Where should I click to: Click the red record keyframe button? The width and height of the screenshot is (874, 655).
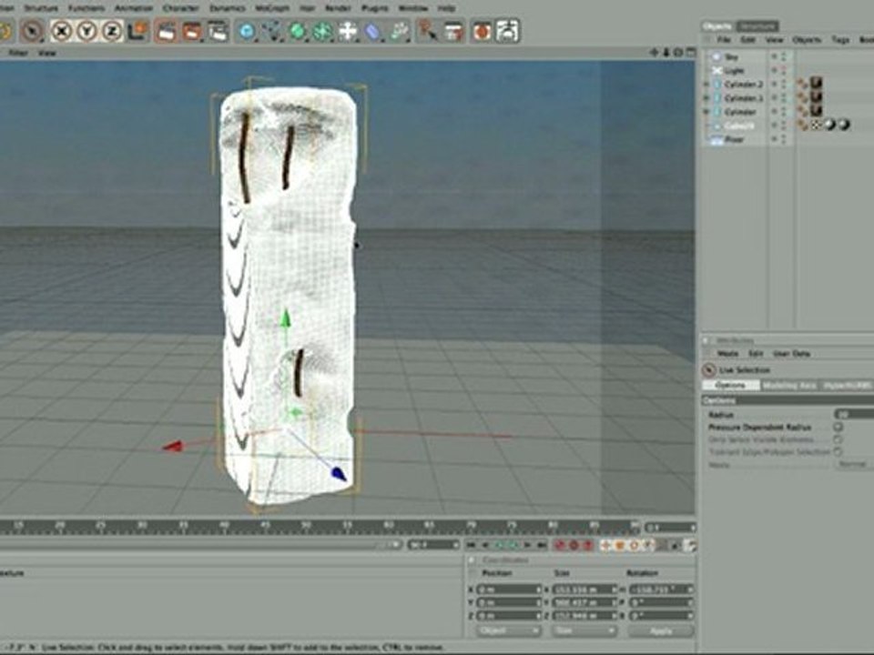(560, 545)
